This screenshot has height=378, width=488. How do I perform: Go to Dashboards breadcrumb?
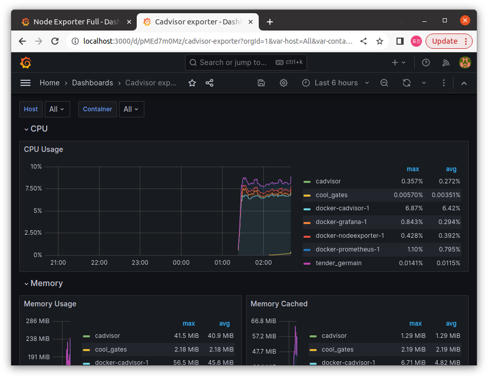click(x=93, y=83)
